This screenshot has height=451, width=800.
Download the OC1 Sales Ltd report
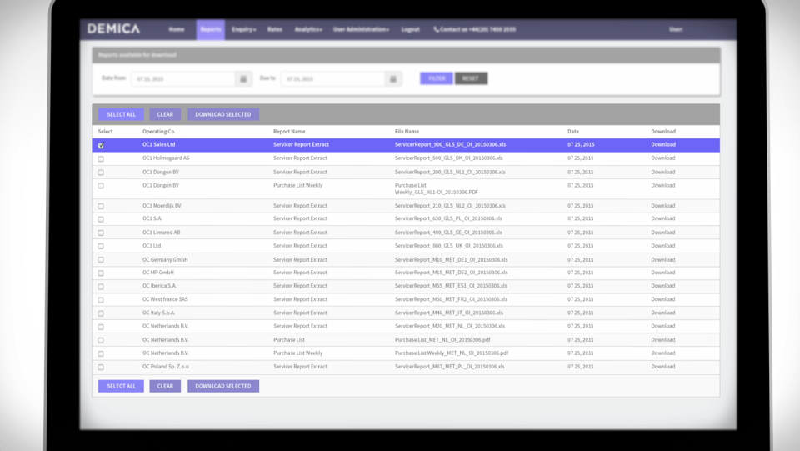coord(663,144)
